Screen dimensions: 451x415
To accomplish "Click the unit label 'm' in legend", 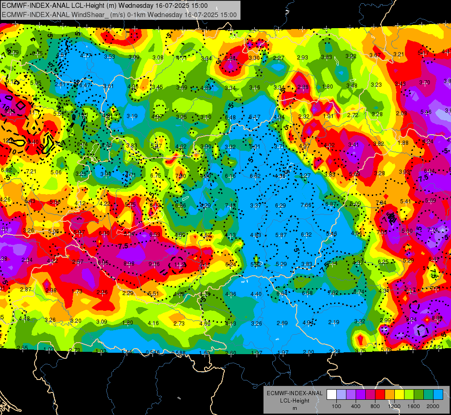I will tap(294, 408).
